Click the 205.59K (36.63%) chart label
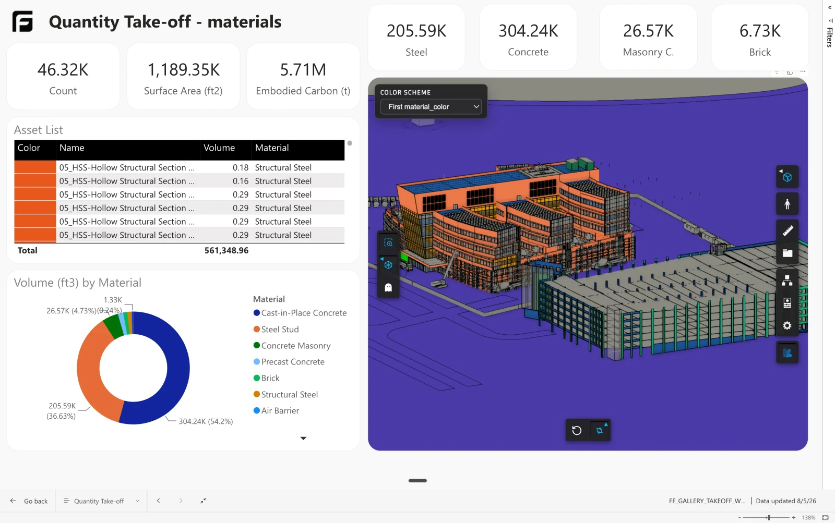This screenshot has height=523, width=835. (x=62, y=411)
